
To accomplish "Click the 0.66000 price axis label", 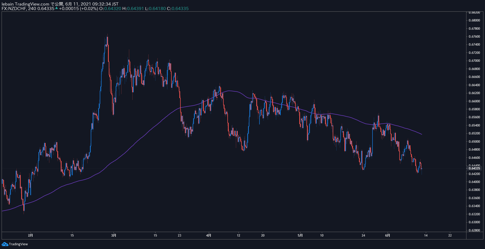I will coord(474,101).
